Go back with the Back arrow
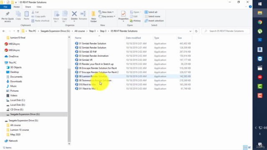267x150 pixels. (4, 31)
